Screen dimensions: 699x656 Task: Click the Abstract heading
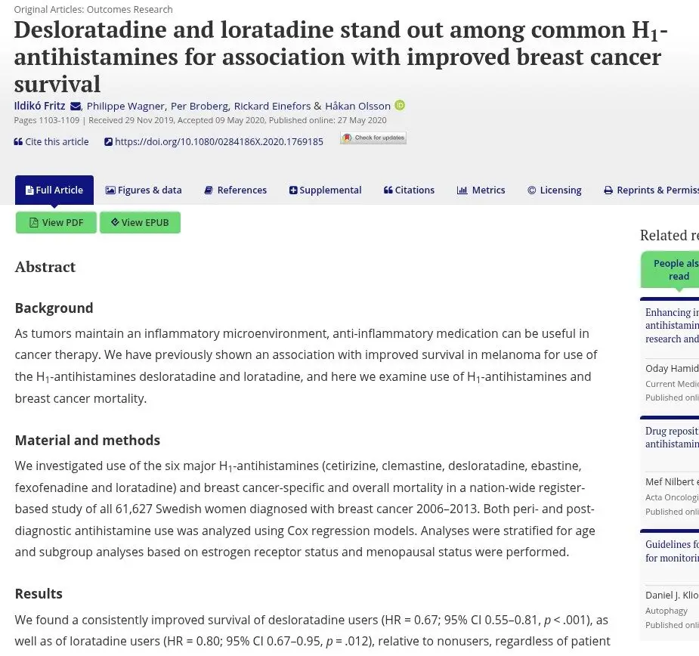[45, 267]
